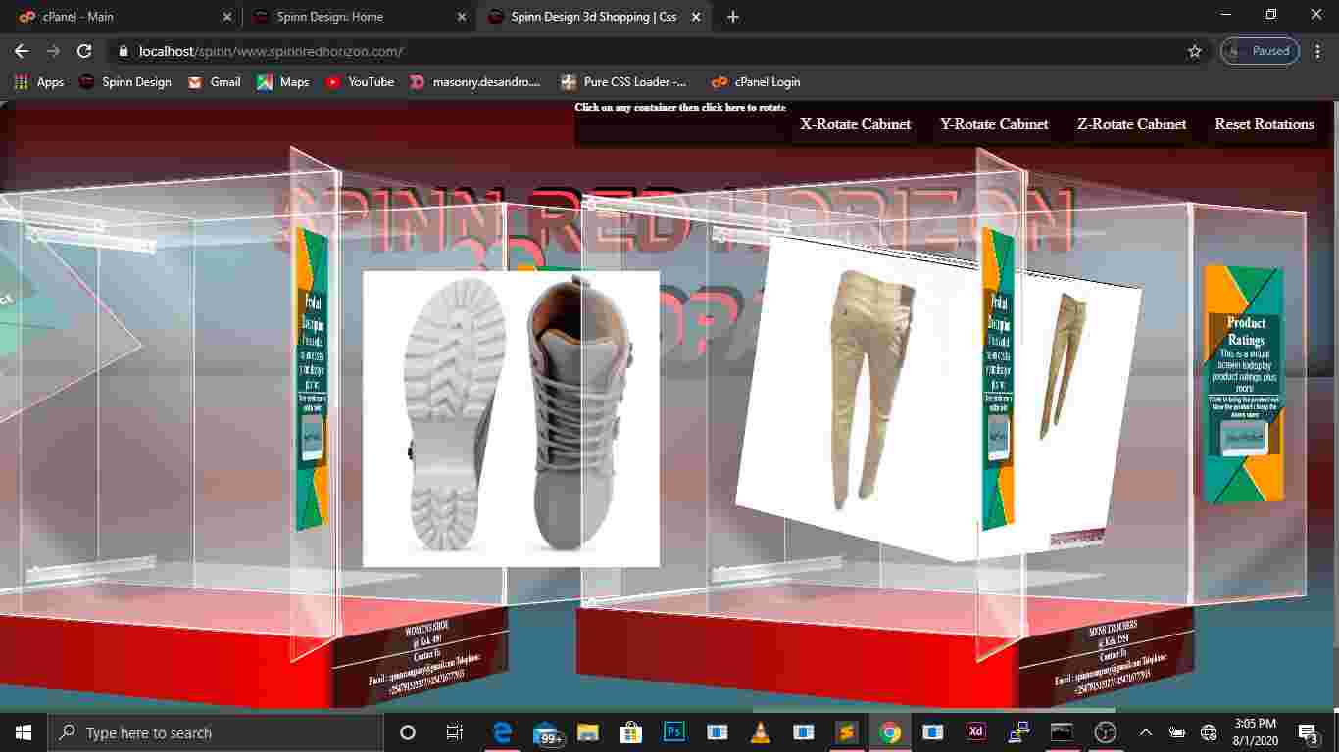Close the cPanel - Main tab

coord(227,17)
